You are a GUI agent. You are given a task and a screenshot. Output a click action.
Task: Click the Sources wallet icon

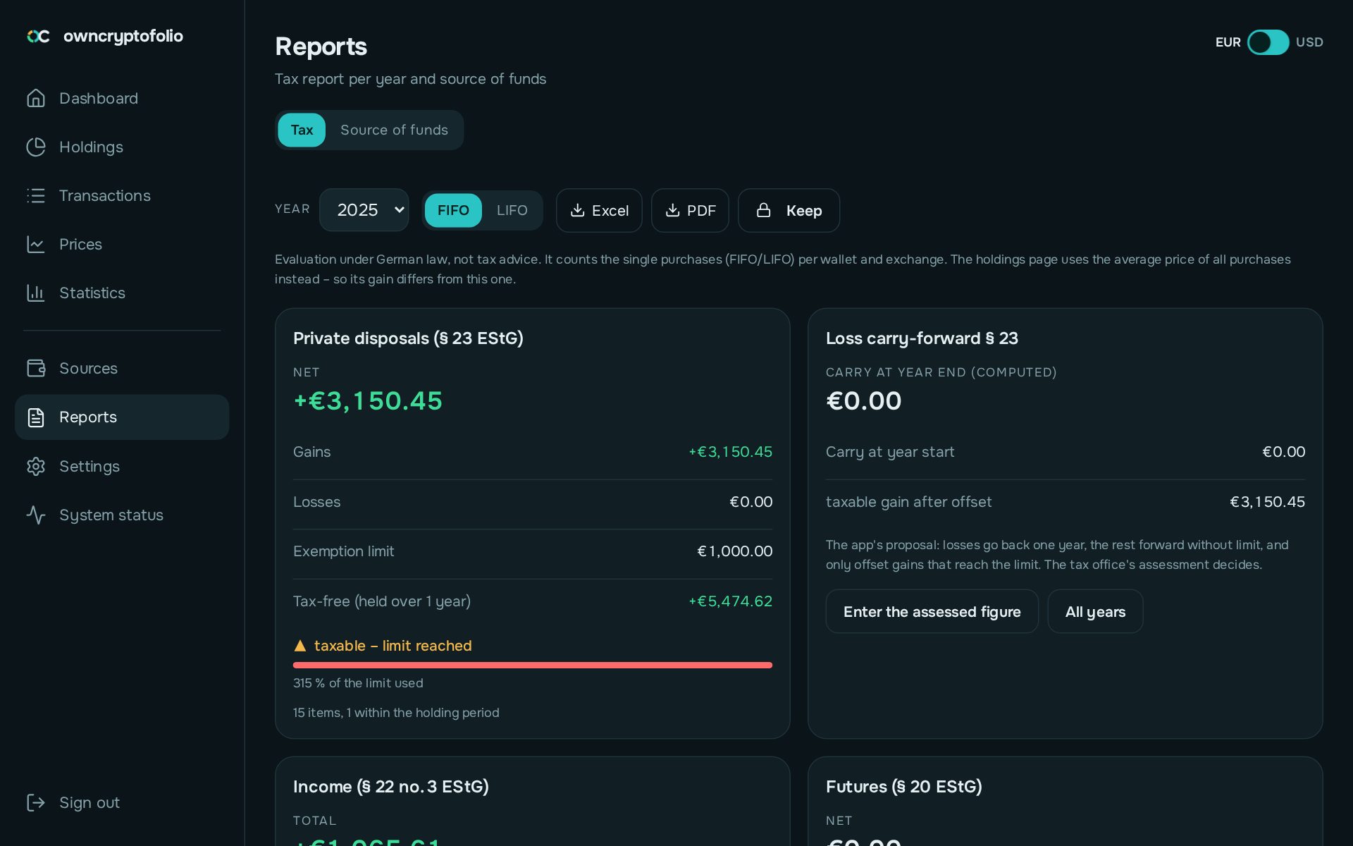point(36,368)
